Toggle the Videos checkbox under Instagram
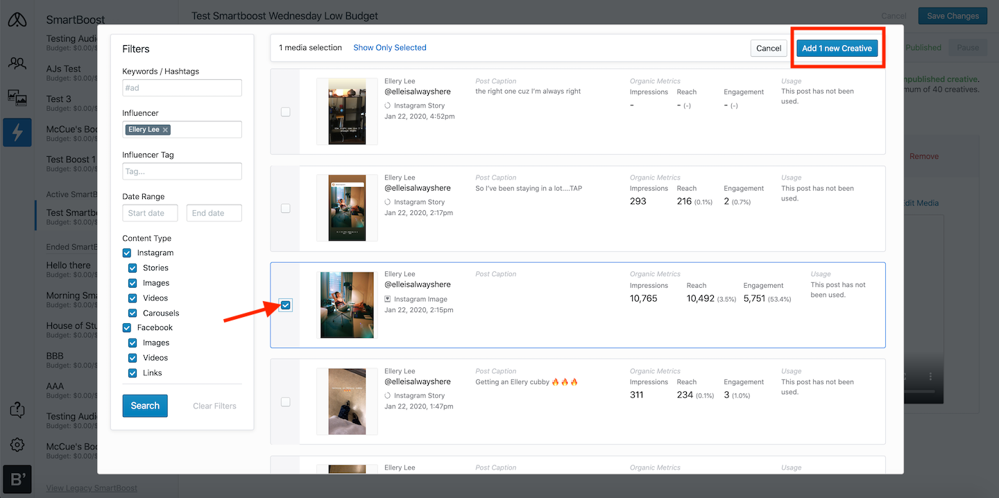Screen dimensions: 999x498 (133, 298)
